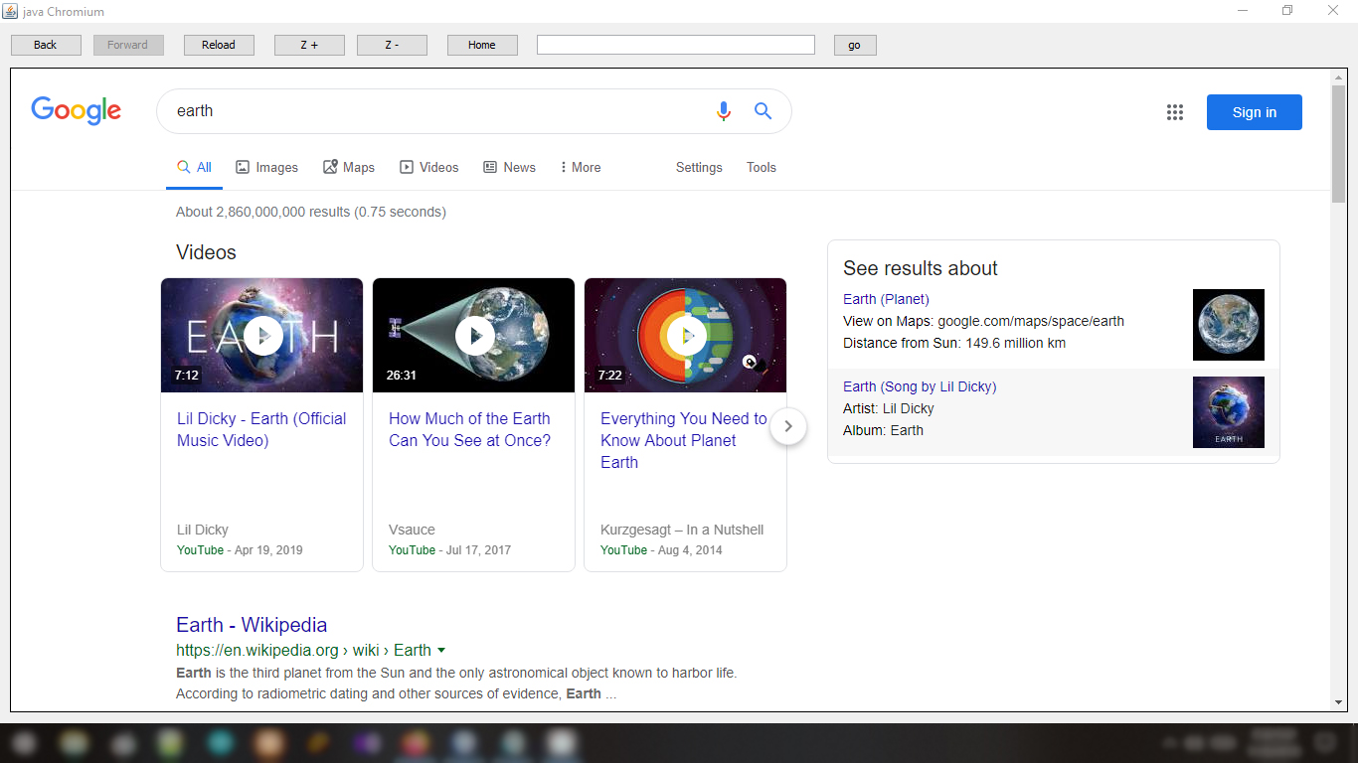Open How Much of the Earth link

469,429
